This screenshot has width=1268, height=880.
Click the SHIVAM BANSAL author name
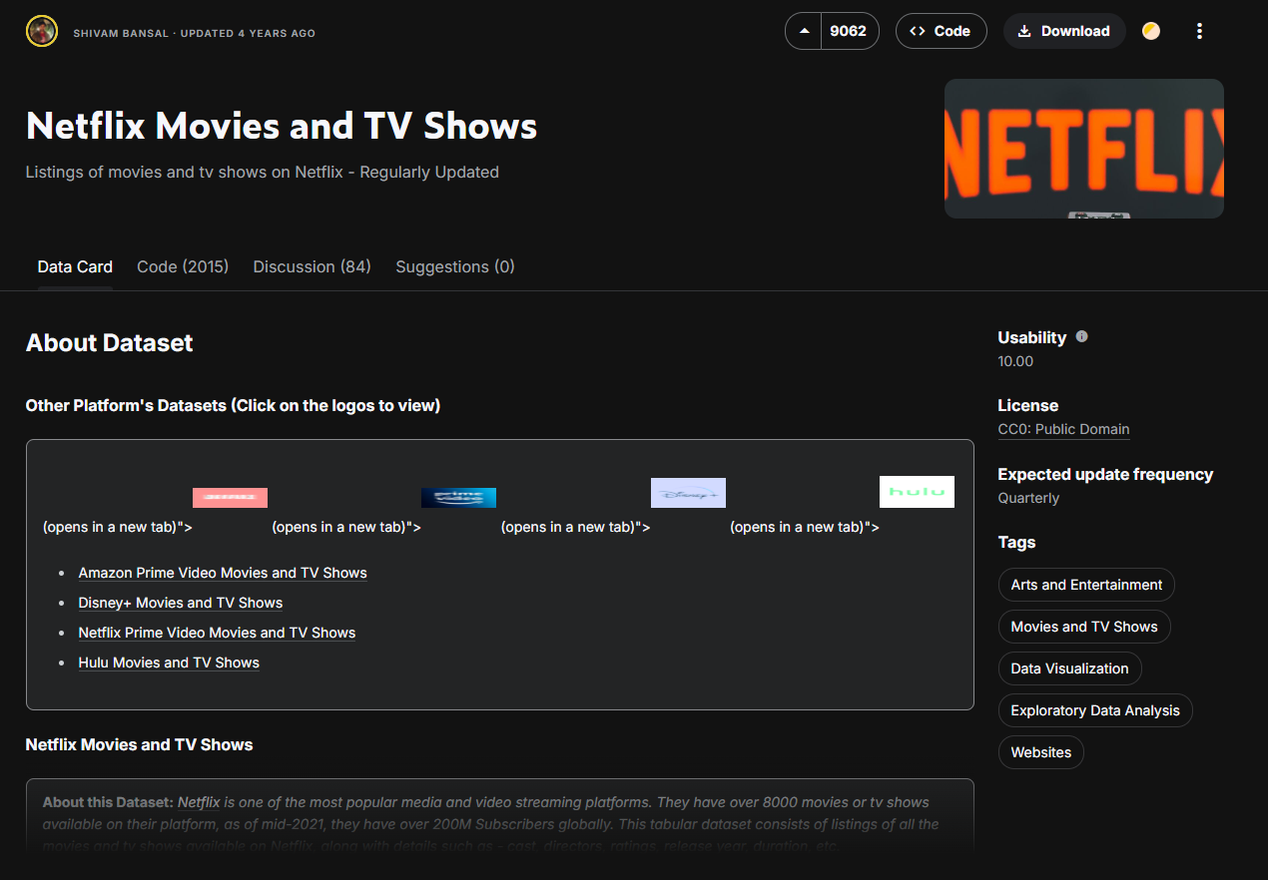[120, 33]
